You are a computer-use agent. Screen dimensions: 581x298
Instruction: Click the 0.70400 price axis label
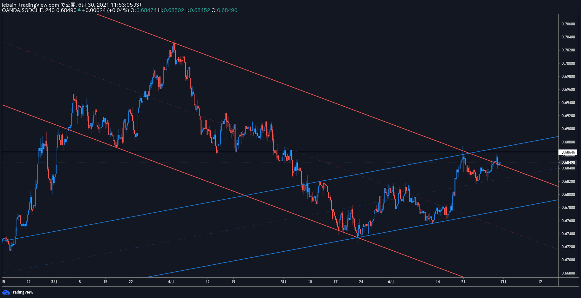568,37
